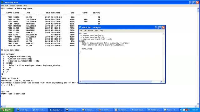The width and height of the screenshot is (200, 112).
Task: Click Notepad horizontal scrollbar right arrow
Action: (x=161, y=82)
